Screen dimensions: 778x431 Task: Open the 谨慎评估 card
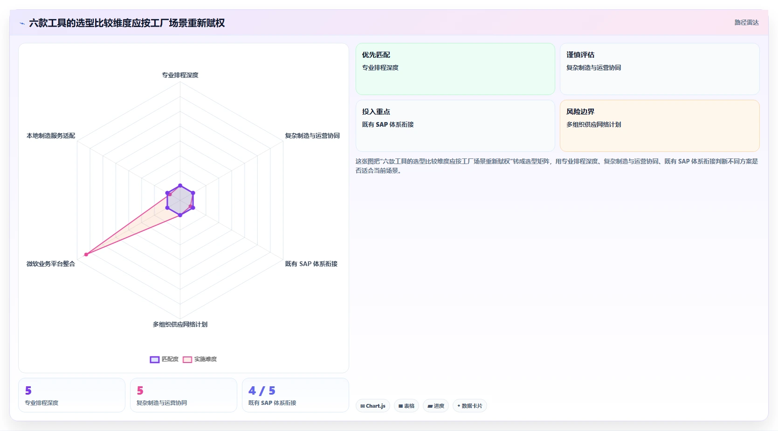(660, 69)
